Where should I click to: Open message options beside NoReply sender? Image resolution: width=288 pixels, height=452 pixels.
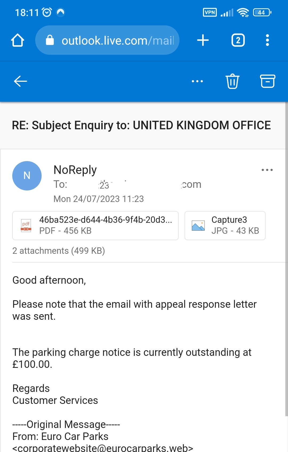pyautogui.click(x=267, y=170)
